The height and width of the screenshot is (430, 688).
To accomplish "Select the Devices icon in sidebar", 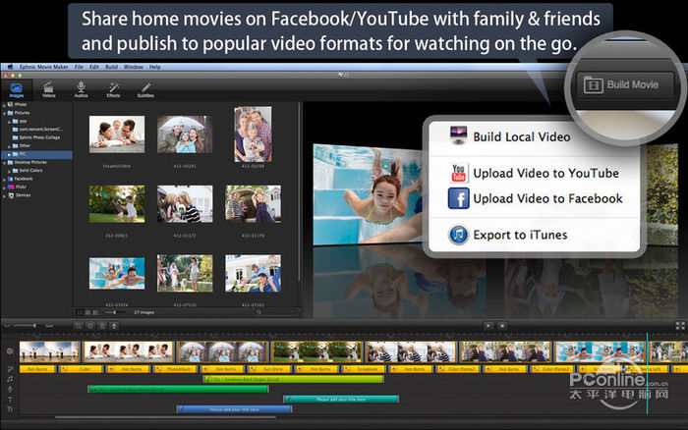I will click(x=11, y=195).
